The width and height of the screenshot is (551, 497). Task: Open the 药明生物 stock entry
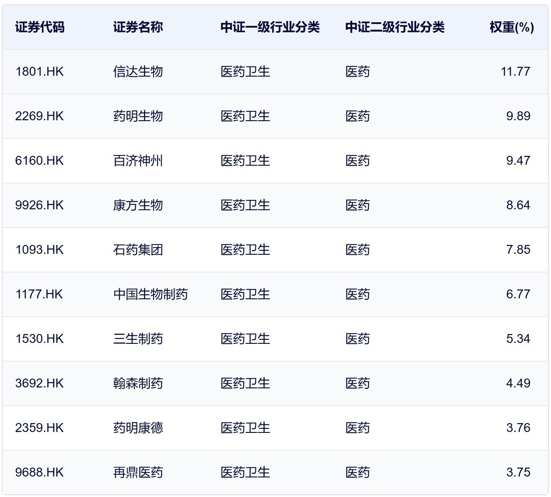tap(138, 116)
